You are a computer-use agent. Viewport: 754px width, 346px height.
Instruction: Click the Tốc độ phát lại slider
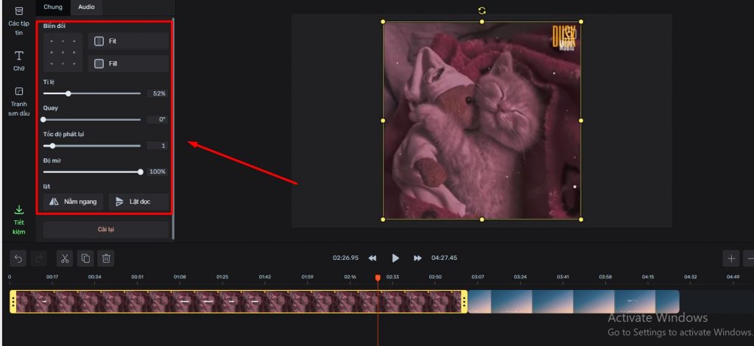92,146
